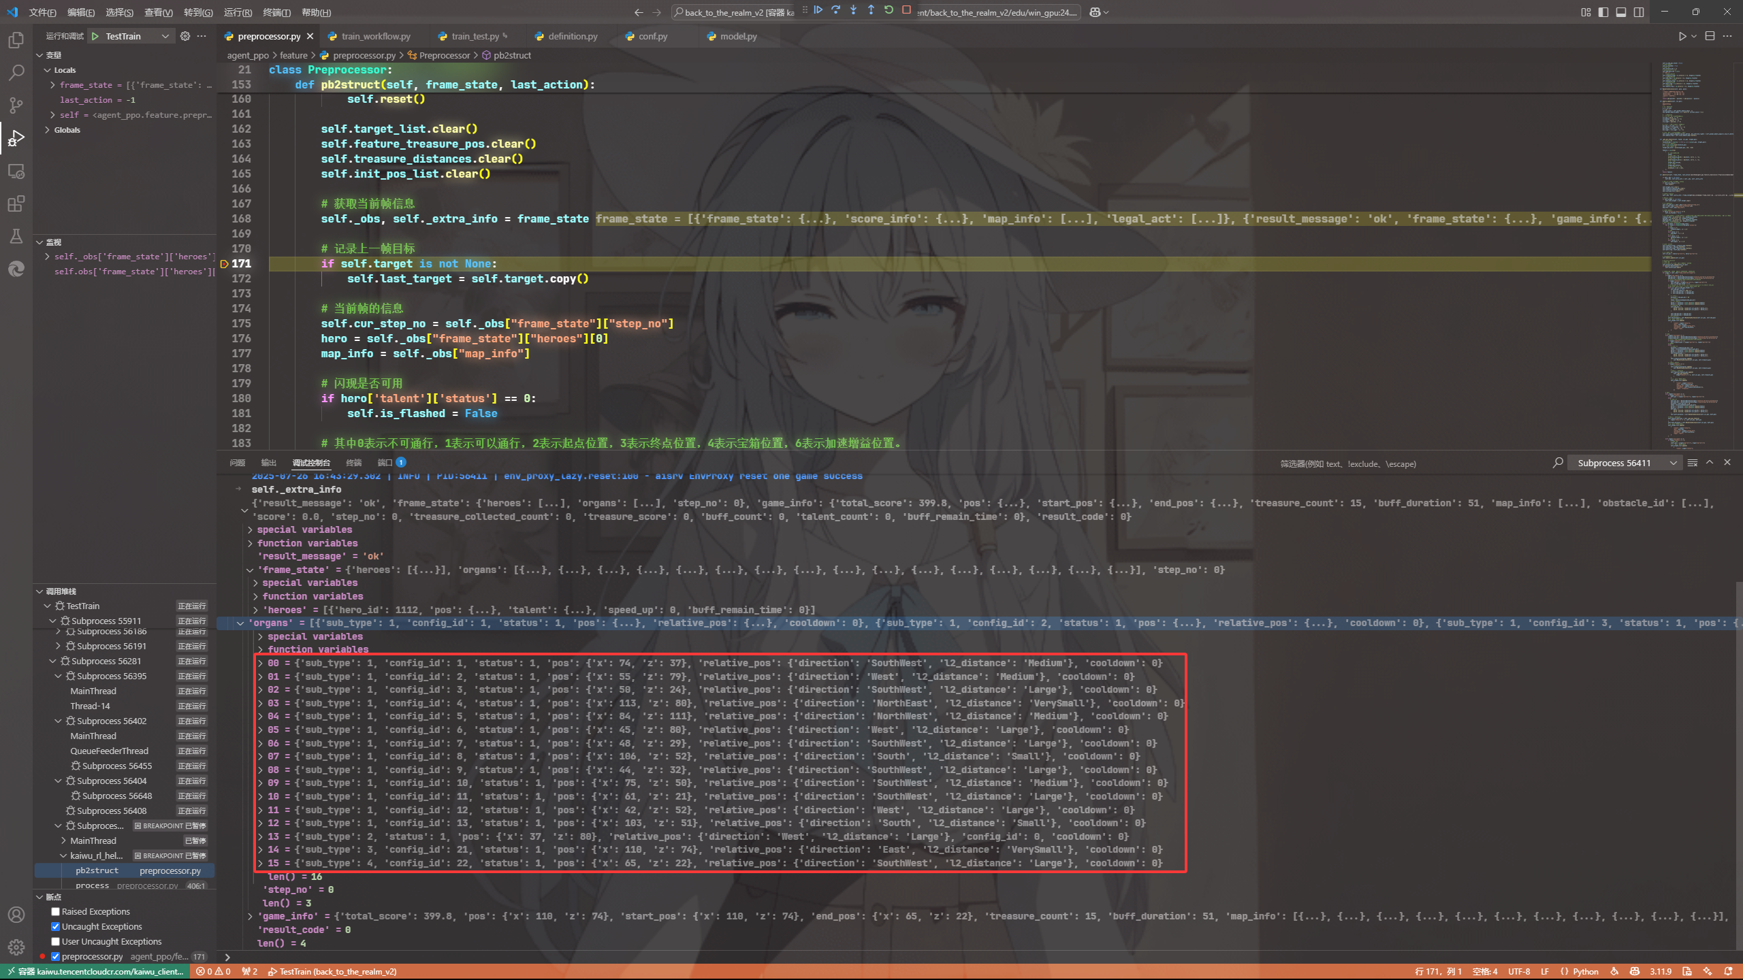Expand the Globals scope

[47, 130]
